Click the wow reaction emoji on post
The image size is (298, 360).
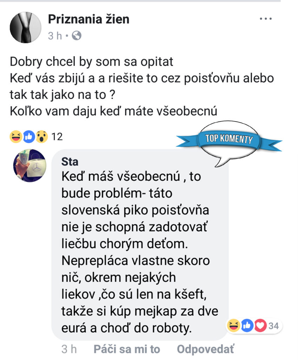point(42,137)
